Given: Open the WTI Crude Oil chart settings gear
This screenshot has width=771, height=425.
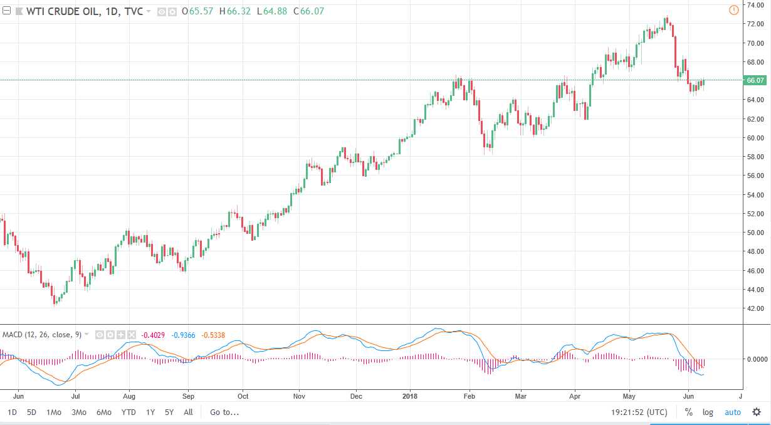Looking at the screenshot, I should pyautogui.click(x=172, y=11).
